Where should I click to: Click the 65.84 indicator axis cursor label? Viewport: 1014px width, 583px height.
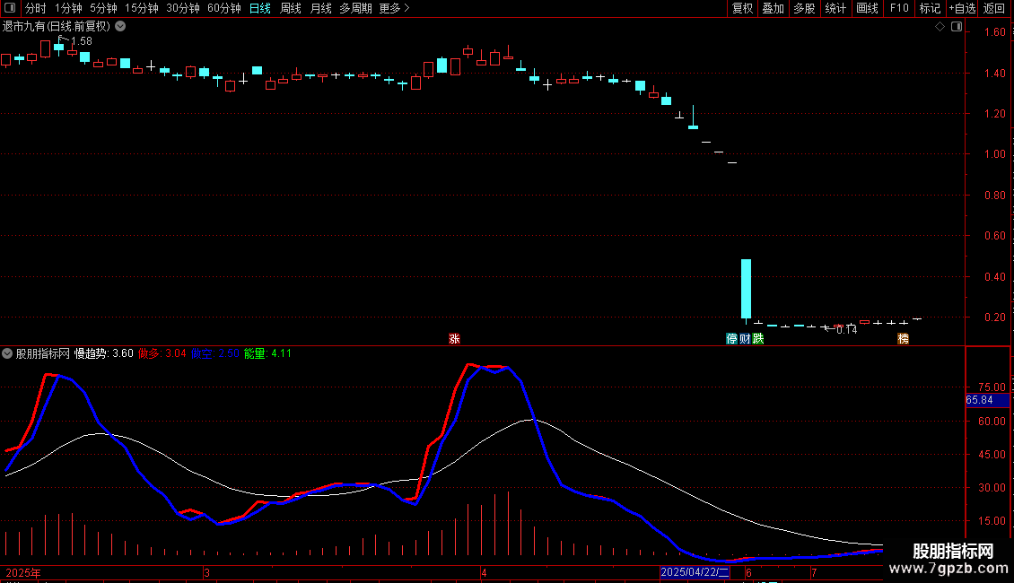(987, 400)
